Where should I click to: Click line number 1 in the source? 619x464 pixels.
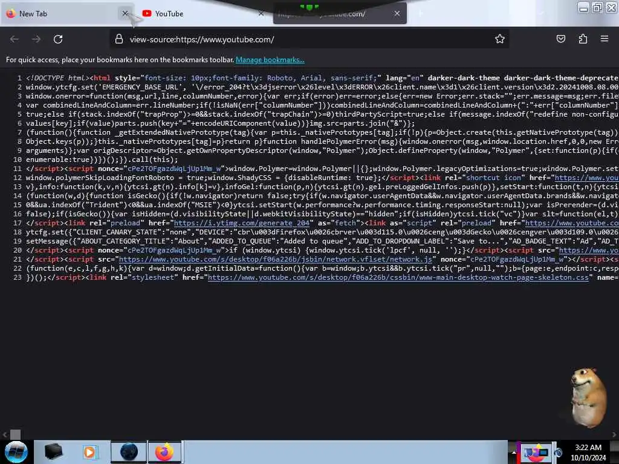[x=19, y=78]
